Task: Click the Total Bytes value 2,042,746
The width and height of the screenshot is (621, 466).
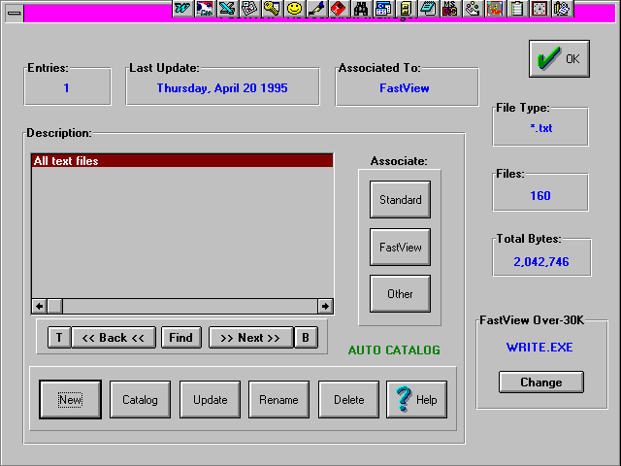Action: 541,261
